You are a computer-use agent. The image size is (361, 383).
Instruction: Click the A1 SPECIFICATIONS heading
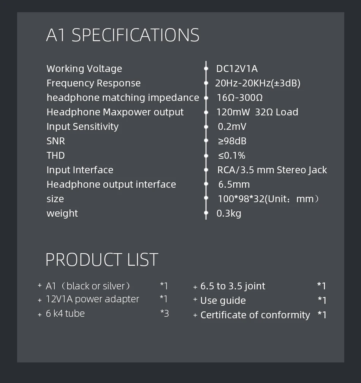[123, 35]
